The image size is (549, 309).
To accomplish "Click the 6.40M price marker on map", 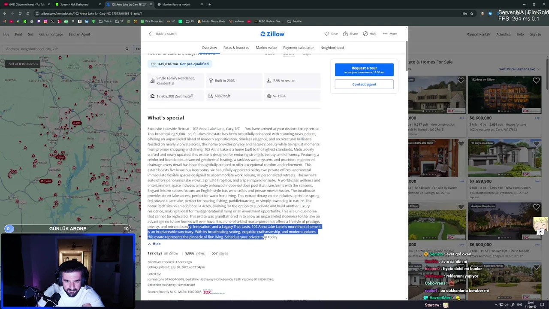I will 77,123.
